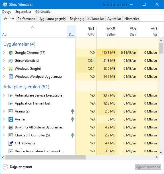Click the Task Manager icon in the title bar

click(x=5, y=5)
